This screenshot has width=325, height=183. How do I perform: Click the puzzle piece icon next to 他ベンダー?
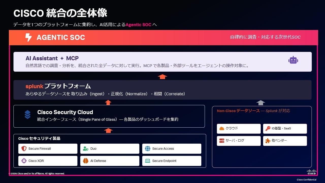(x=268, y=141)
